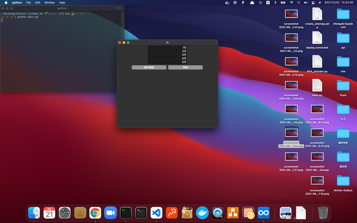Select the create_sitemap.php desktop file

point(317,14)
